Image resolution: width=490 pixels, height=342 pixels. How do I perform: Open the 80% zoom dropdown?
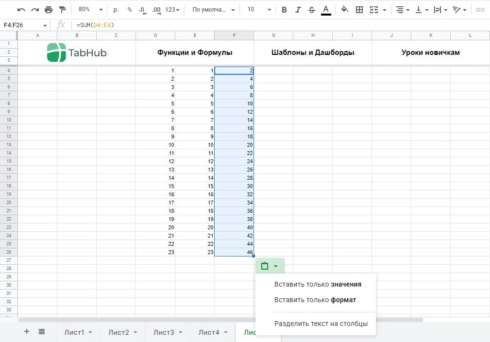pyautogui.click(x=91, y=9)
